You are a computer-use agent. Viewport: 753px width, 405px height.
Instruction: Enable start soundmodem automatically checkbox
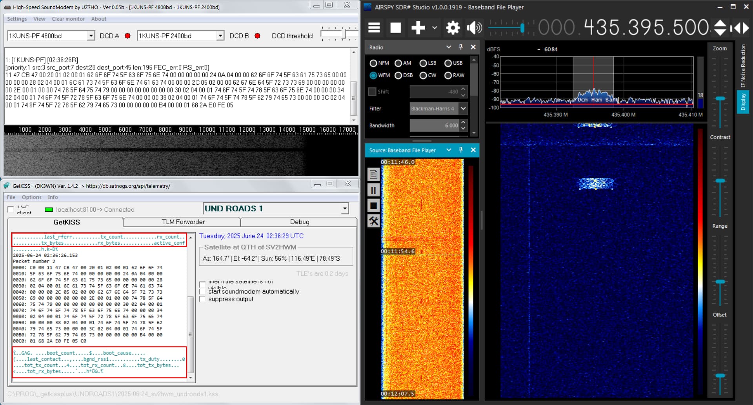[202, 291]
